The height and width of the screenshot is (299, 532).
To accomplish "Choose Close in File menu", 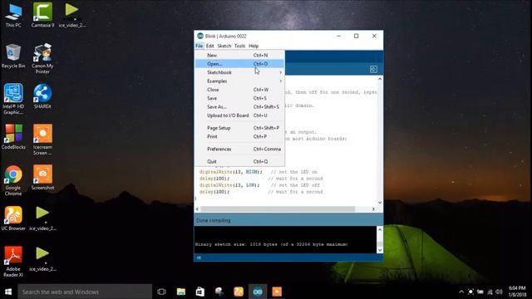I will pyautogui.click(x=239, y=90).
